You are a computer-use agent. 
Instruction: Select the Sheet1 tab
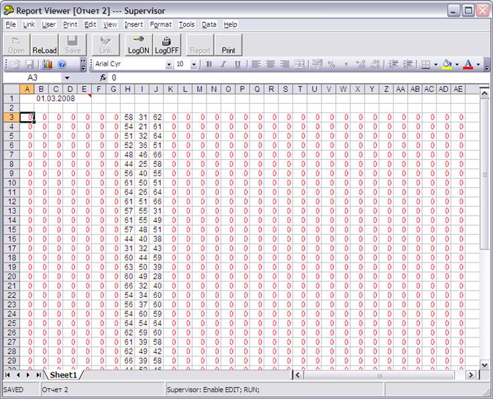64,375
